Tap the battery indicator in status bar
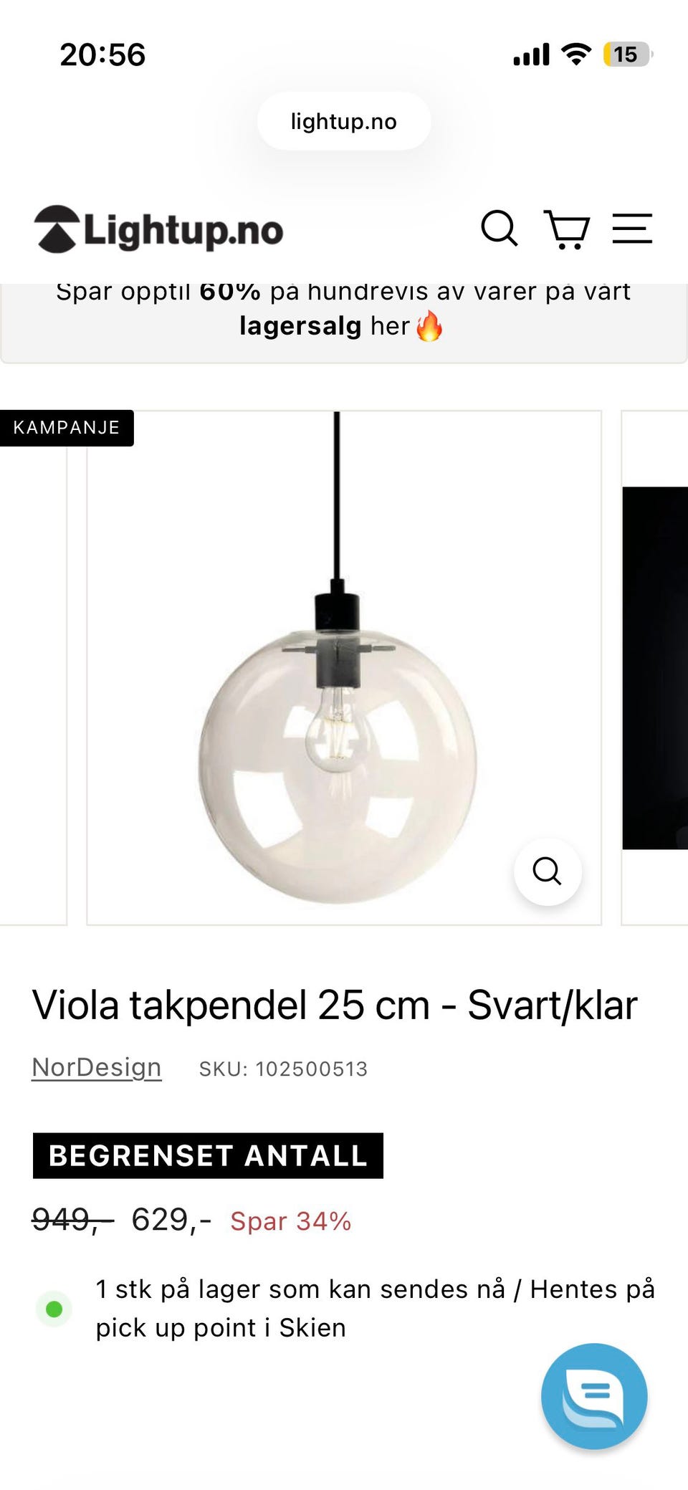 pos(628,54)
